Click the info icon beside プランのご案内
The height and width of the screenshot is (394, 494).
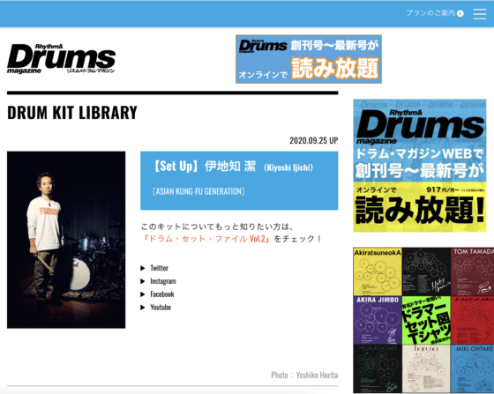point(460,13)
